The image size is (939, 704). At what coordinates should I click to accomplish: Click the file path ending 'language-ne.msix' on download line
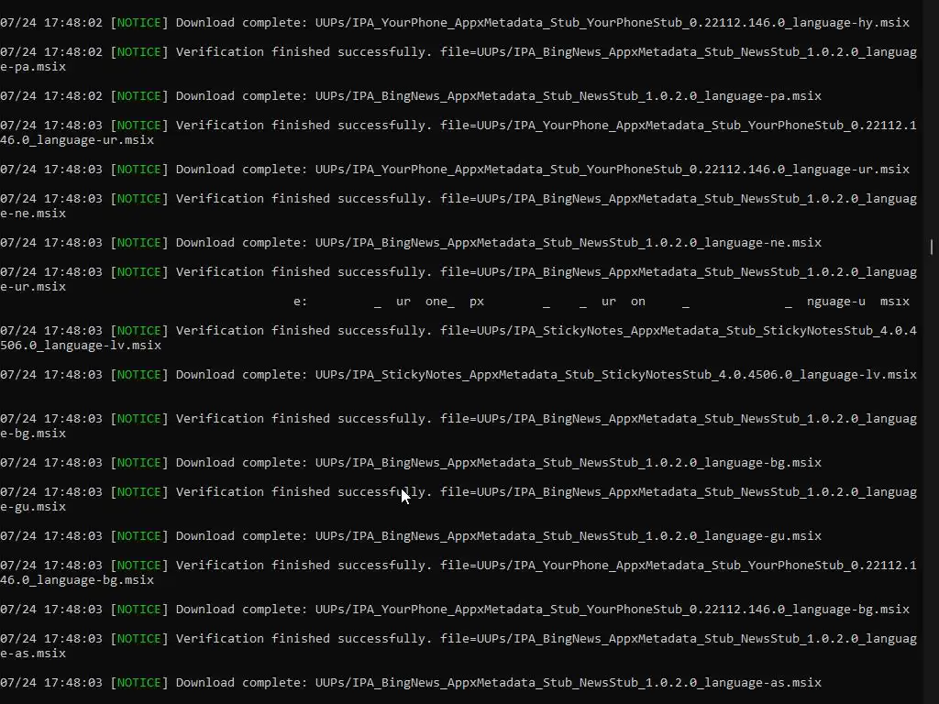click(x=569, y=242)
